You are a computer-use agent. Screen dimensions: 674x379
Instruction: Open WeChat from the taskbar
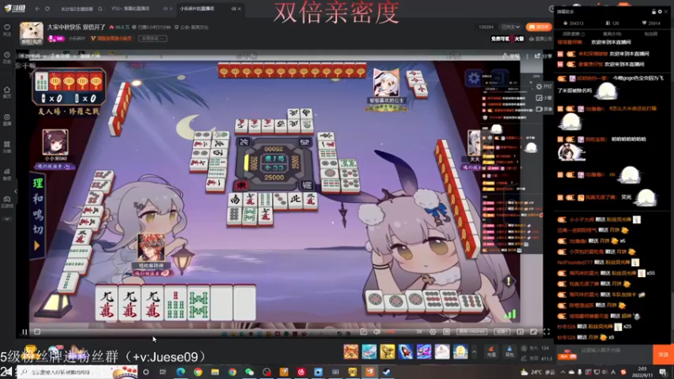249,371
